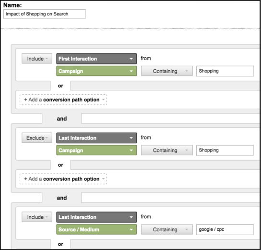Open the Exclude dropdown
This screenshot has height=250, width=261.
pos(37,138)
